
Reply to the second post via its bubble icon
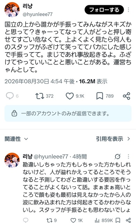[x=26, y=220]
